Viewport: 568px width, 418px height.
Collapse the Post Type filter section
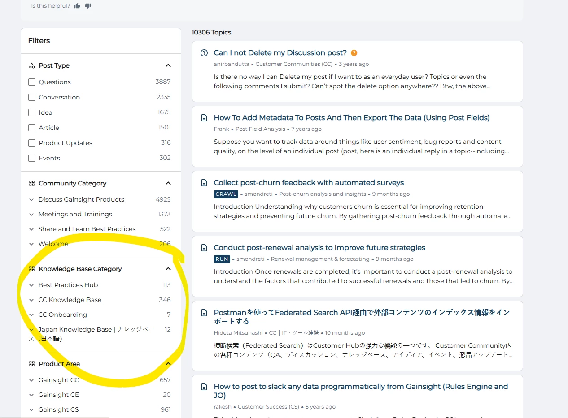click(x=168, y=65)
